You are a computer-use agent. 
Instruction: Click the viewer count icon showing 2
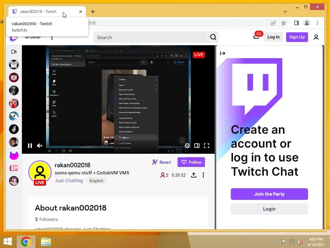tap(164, 175)
